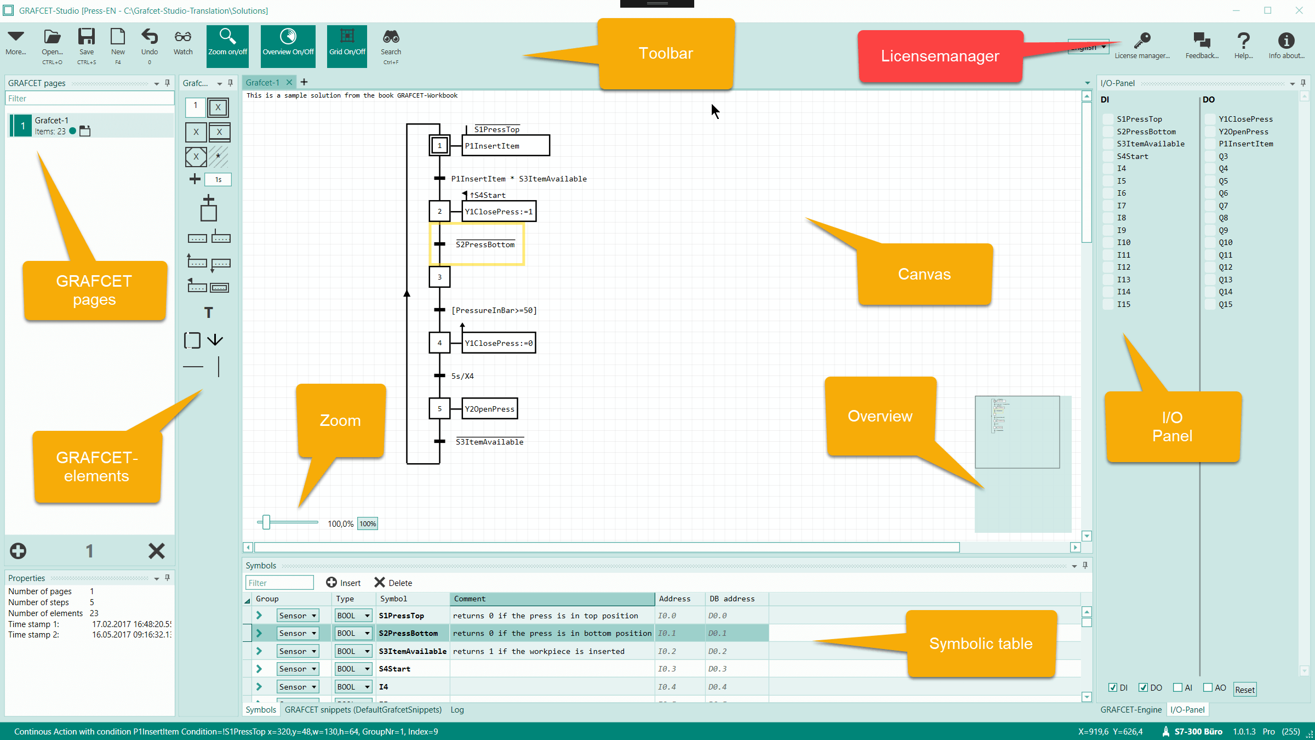
Task: Toggle the S1PressTop input checkbox
Action: tap(1108, 119)
